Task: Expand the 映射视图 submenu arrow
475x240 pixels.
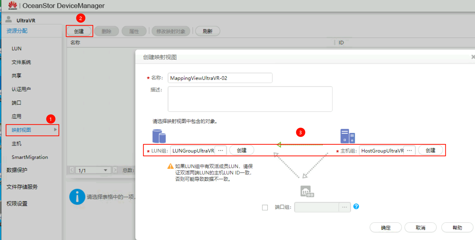Action: pyautogui.click(x=55, y=130)
